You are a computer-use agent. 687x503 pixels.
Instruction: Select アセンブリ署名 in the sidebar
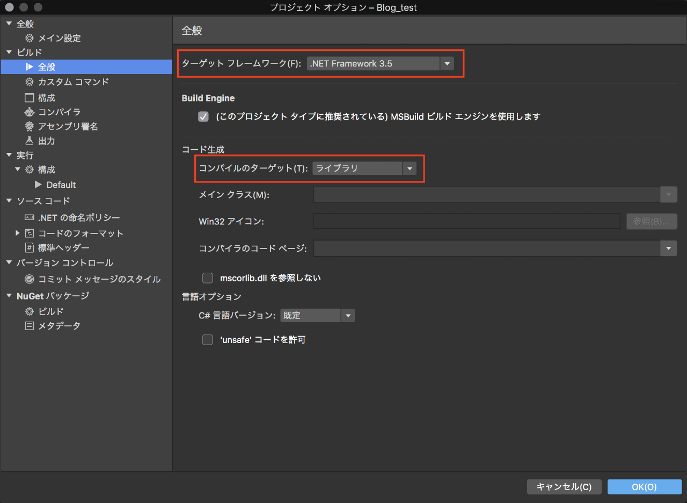[68, 126]
